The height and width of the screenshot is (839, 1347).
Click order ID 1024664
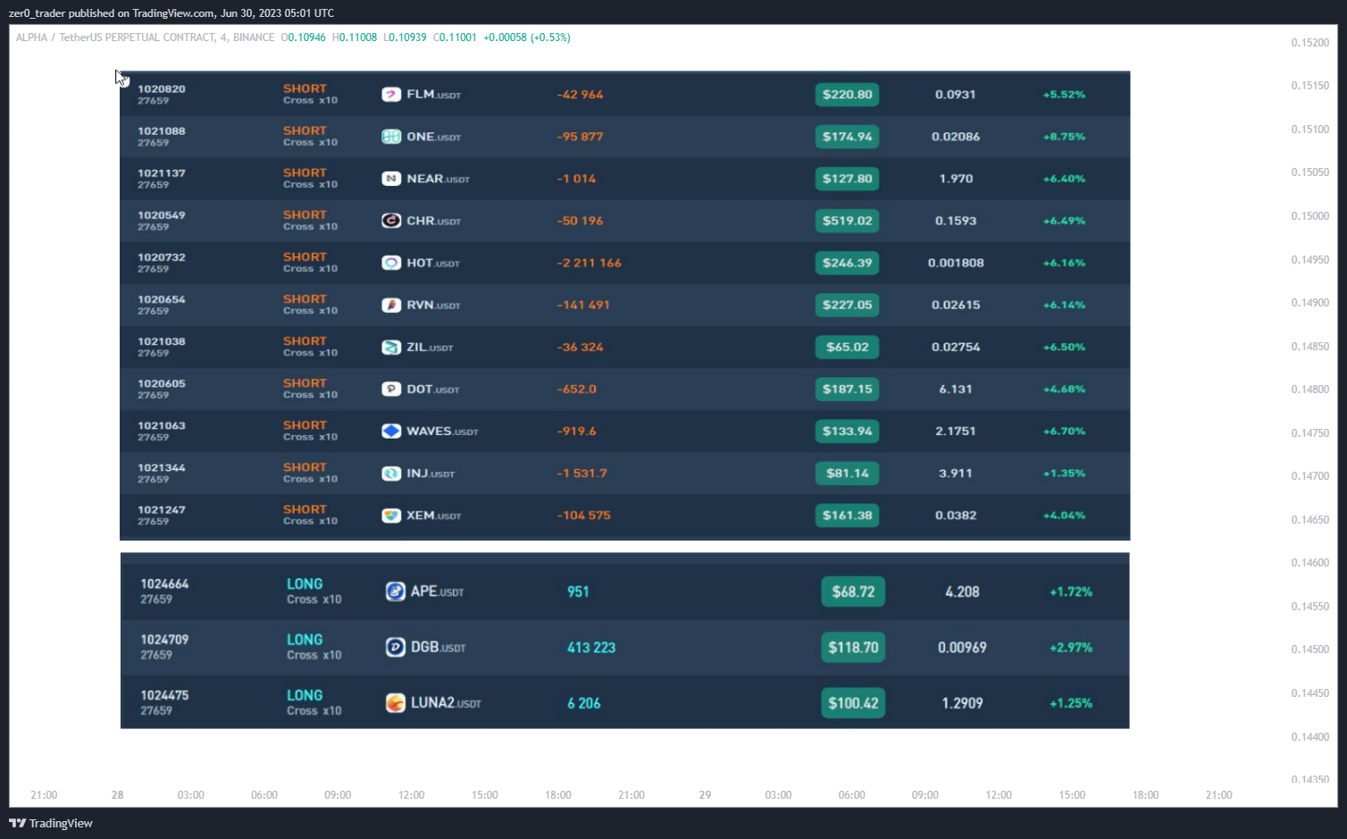tap(164, 584)
